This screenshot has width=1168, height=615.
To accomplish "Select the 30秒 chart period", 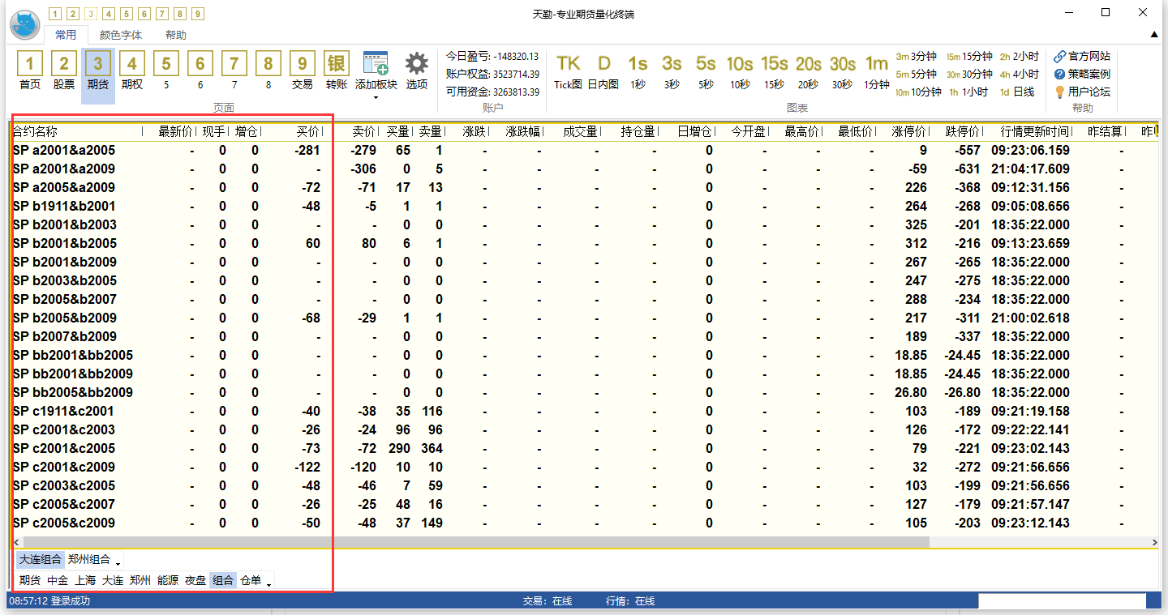I will click(843, 71).
